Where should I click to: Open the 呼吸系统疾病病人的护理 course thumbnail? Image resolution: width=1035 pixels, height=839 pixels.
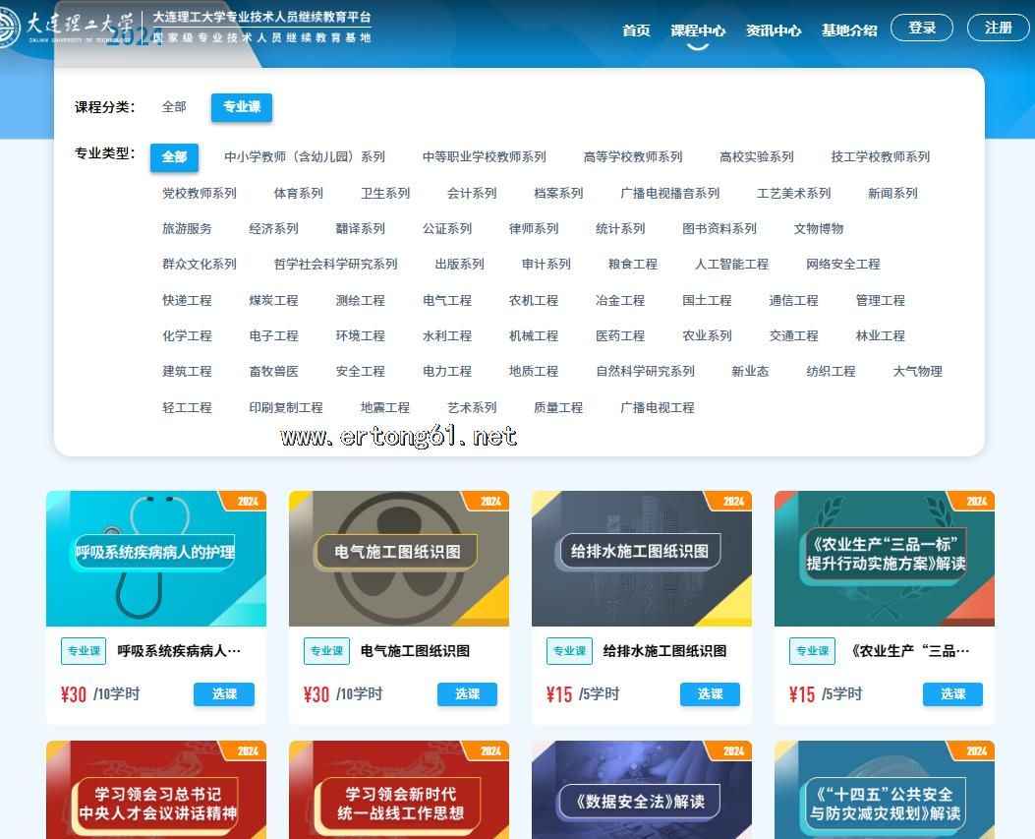[156, 558]
